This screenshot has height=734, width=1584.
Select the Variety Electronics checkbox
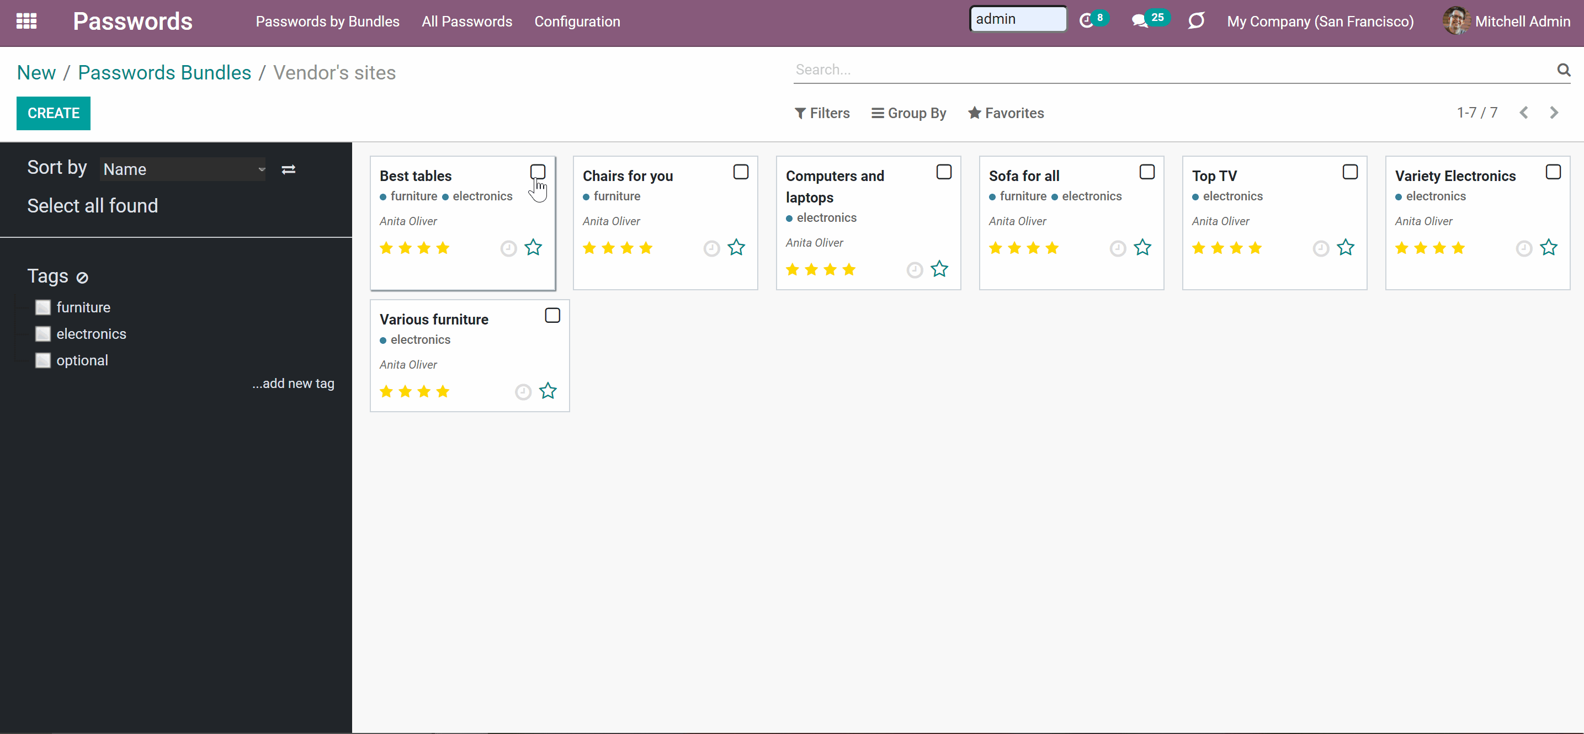point(1553,172)
